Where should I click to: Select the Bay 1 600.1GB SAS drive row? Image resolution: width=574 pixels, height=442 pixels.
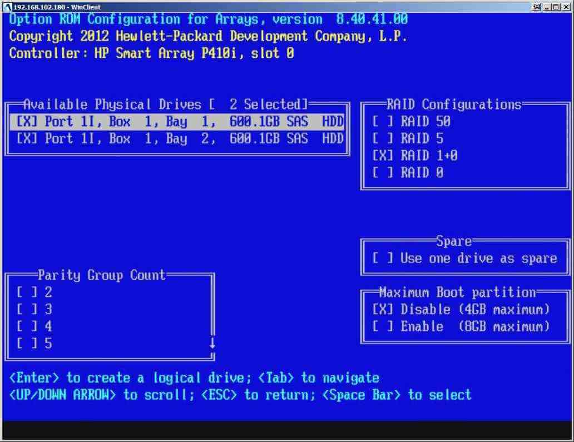click(177, 121)
